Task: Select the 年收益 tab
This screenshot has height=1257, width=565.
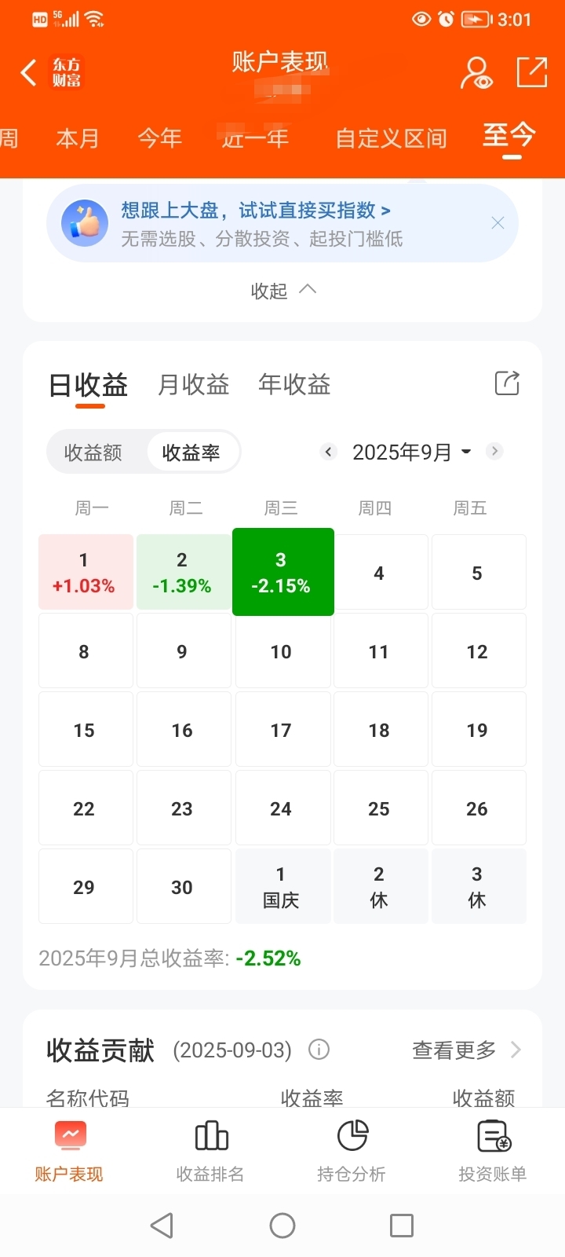Action: [294, 384]
